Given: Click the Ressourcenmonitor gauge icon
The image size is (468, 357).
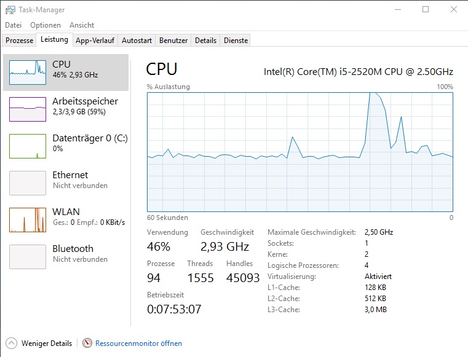Looking at the screenshot, I should [87, 343].
